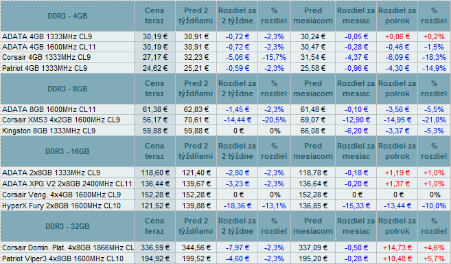Click the ADATA 8GB 1600MHz CL11 row label
Screen dimensions: 451x264
[49, 109]
